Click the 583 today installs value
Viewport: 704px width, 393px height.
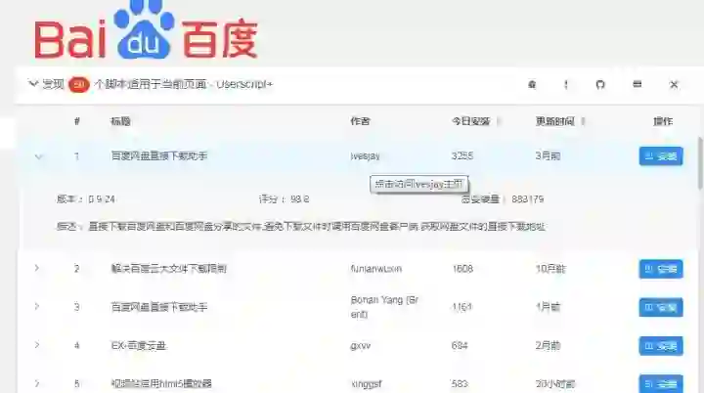tap(460, 383)
